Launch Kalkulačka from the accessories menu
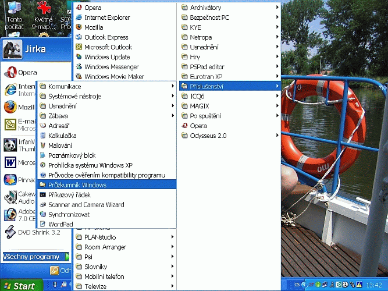The height and width of the screenshot is (291, 388). tap(106, 136)
